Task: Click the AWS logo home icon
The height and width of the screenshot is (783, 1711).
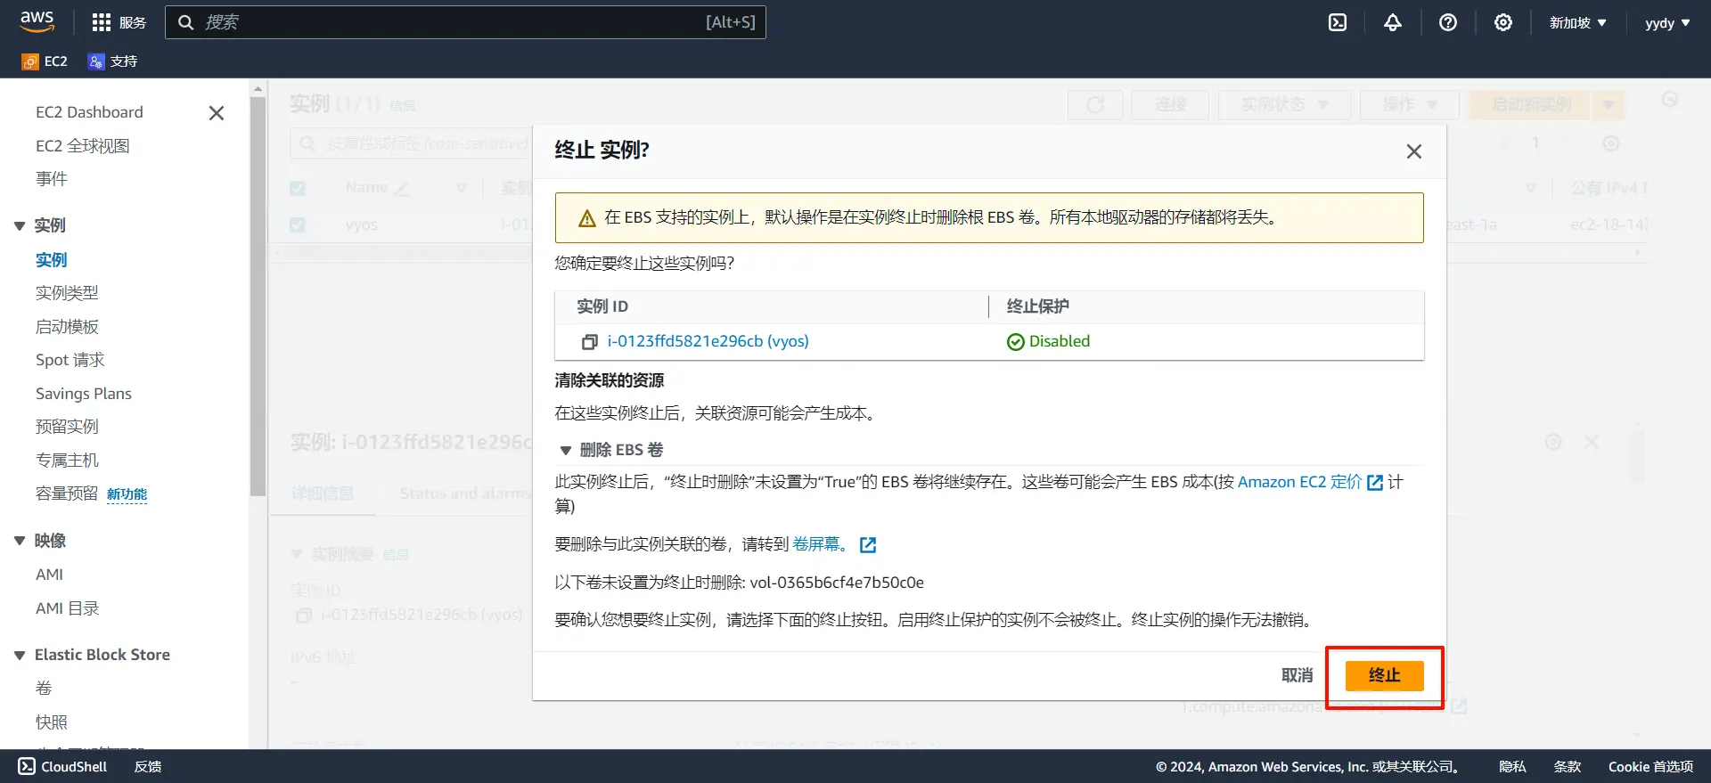Action: tap(37, 21)
